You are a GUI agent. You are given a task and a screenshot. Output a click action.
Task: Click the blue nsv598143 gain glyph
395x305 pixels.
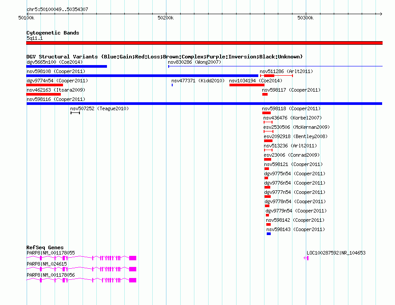[269, 234]
